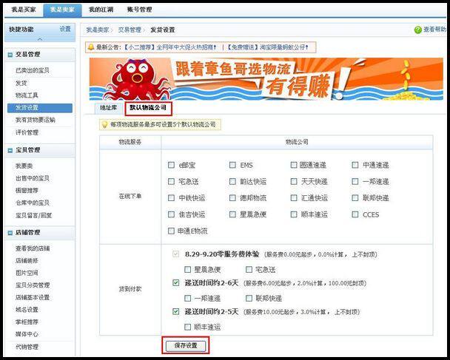Screen dimensions: 450x360
Task: Collapse the 快捷功能 panel arrow
Action: (x=40, y=39)
